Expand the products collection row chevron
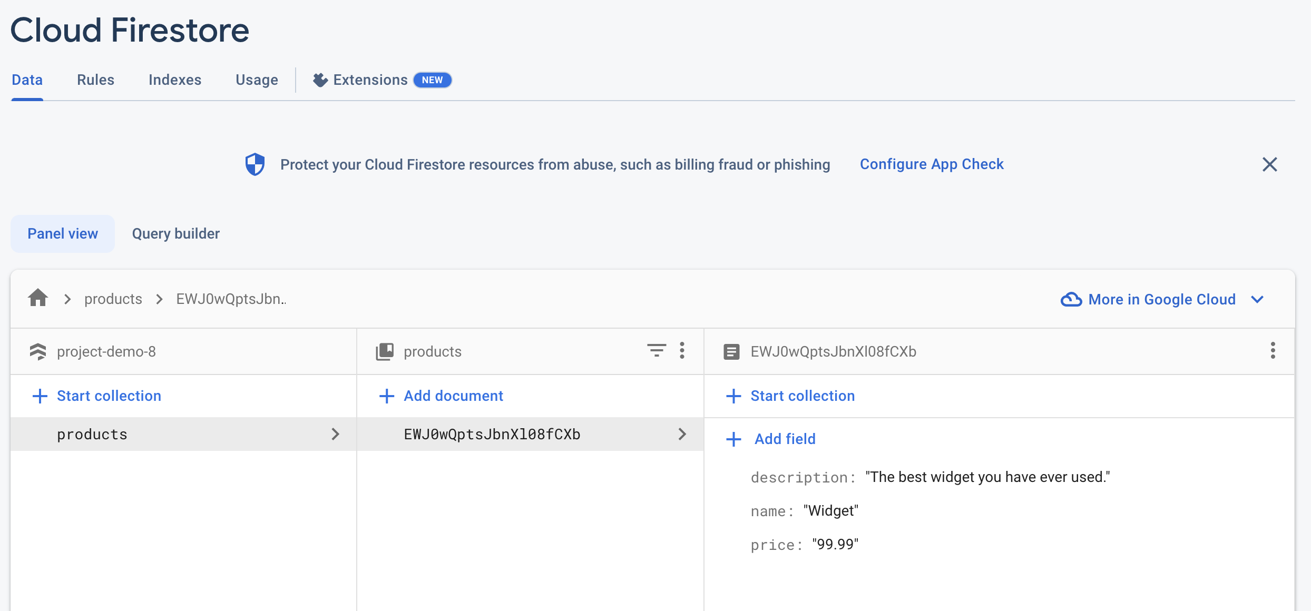This screenshot has width=1311, height=611. pyautogui.click(x=335, y=434)
